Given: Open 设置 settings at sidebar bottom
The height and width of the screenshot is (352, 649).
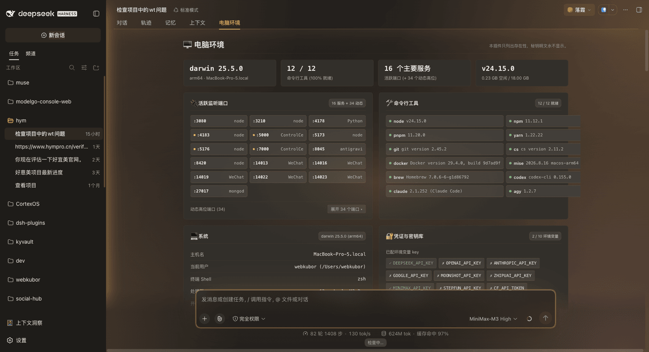Looking at the screenshot, I should click(17, 340).
